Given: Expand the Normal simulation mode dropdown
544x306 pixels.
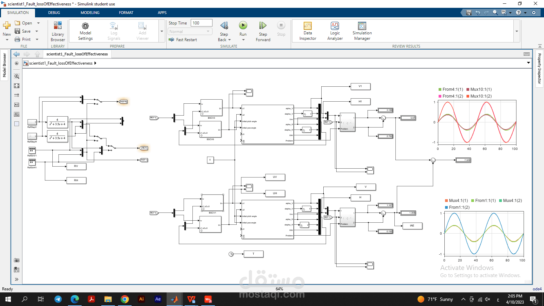Looking at the screenshot, I should tap(190, 32).
